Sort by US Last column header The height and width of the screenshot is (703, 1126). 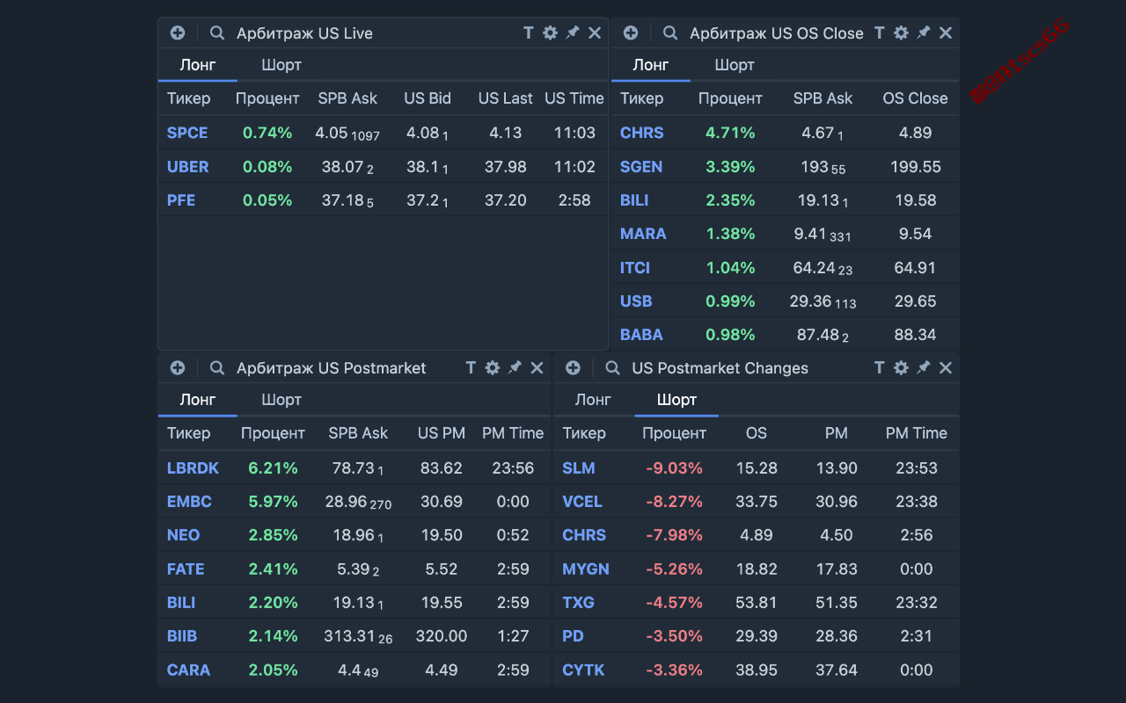(x=506, y=98)
